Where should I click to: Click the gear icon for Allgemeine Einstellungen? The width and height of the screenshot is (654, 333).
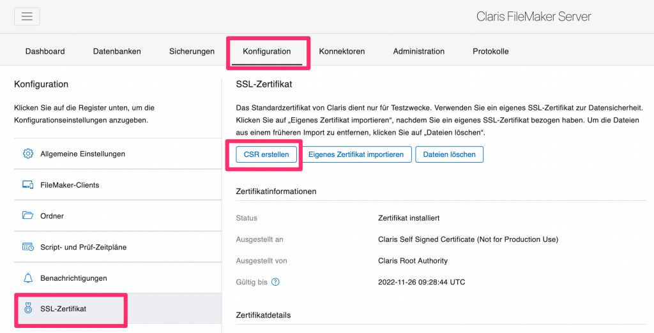click(27, 154)
